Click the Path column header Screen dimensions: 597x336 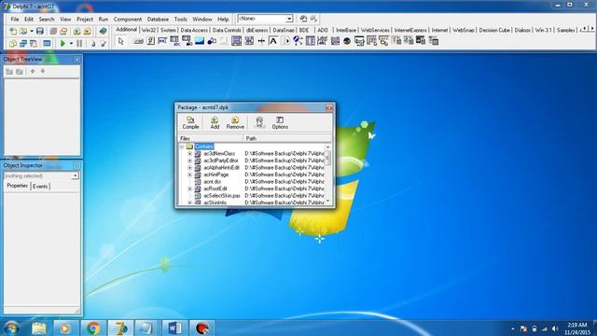pyautogui.click(x=287, y=138)
